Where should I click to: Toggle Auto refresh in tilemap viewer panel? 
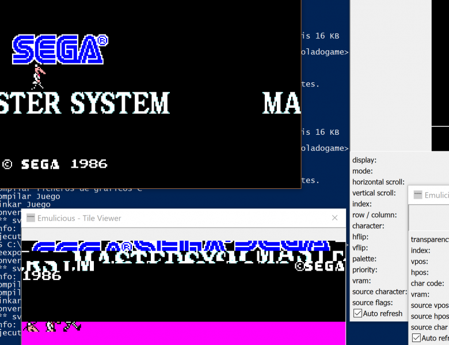click(x=357, y=313)
